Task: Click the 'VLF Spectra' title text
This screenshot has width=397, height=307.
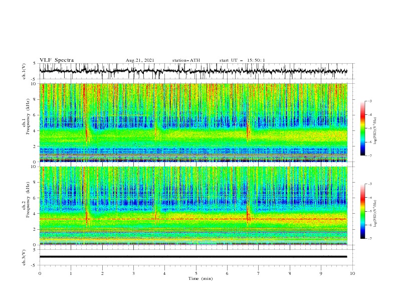Action: click(x=57, y=60)
